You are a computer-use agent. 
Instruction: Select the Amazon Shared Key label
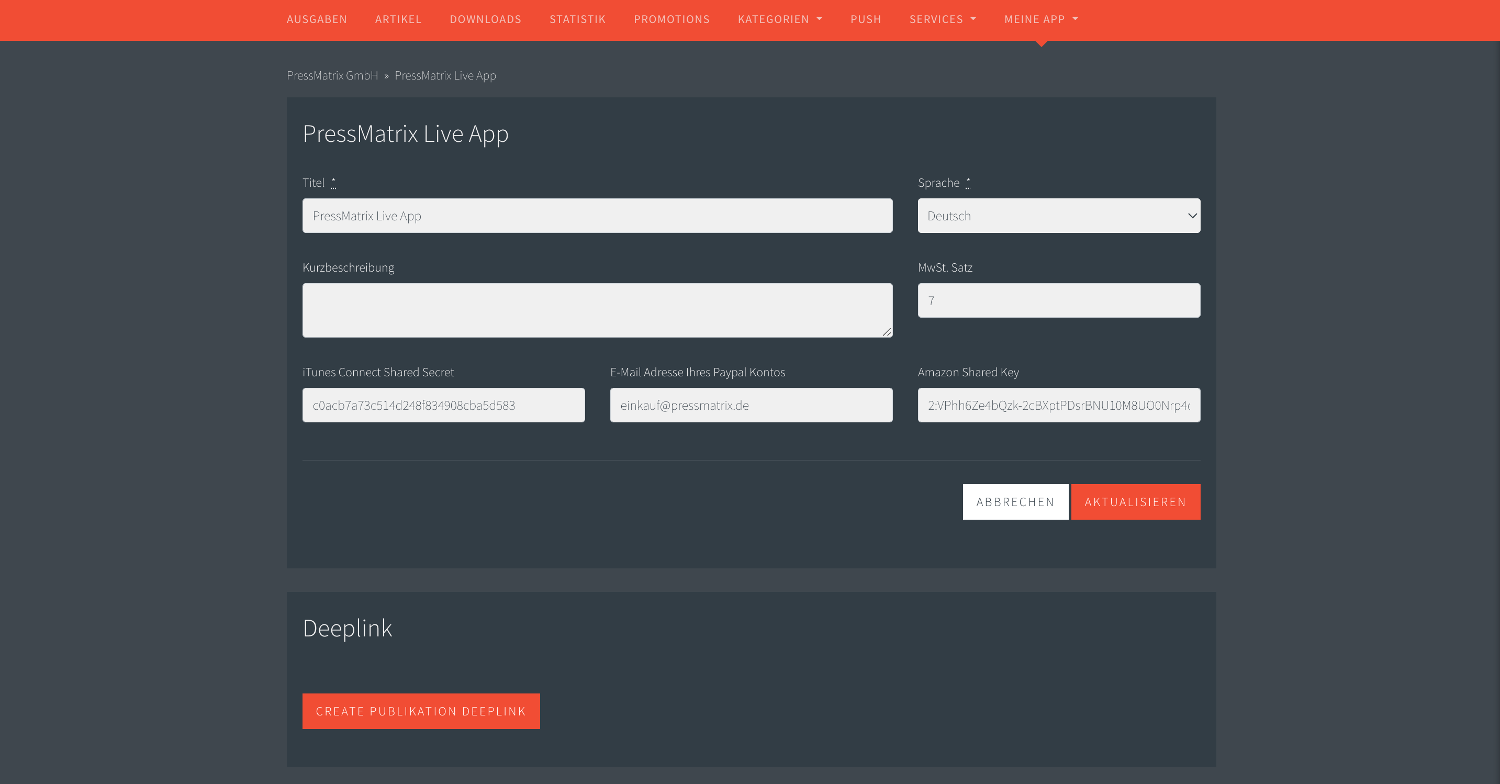pos(968,372)
